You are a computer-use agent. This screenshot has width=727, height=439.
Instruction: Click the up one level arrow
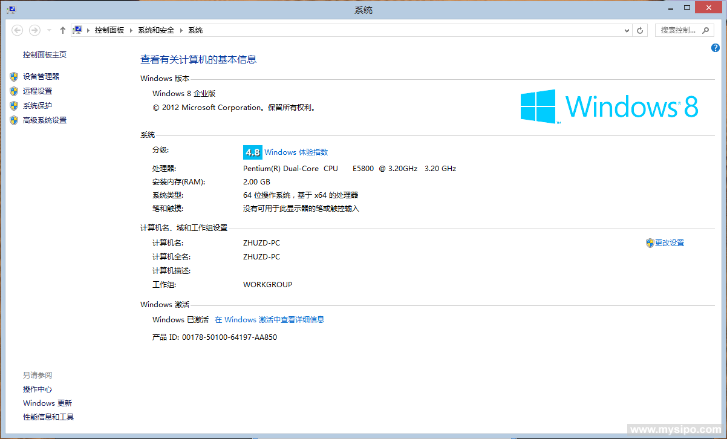click(63, 30)
